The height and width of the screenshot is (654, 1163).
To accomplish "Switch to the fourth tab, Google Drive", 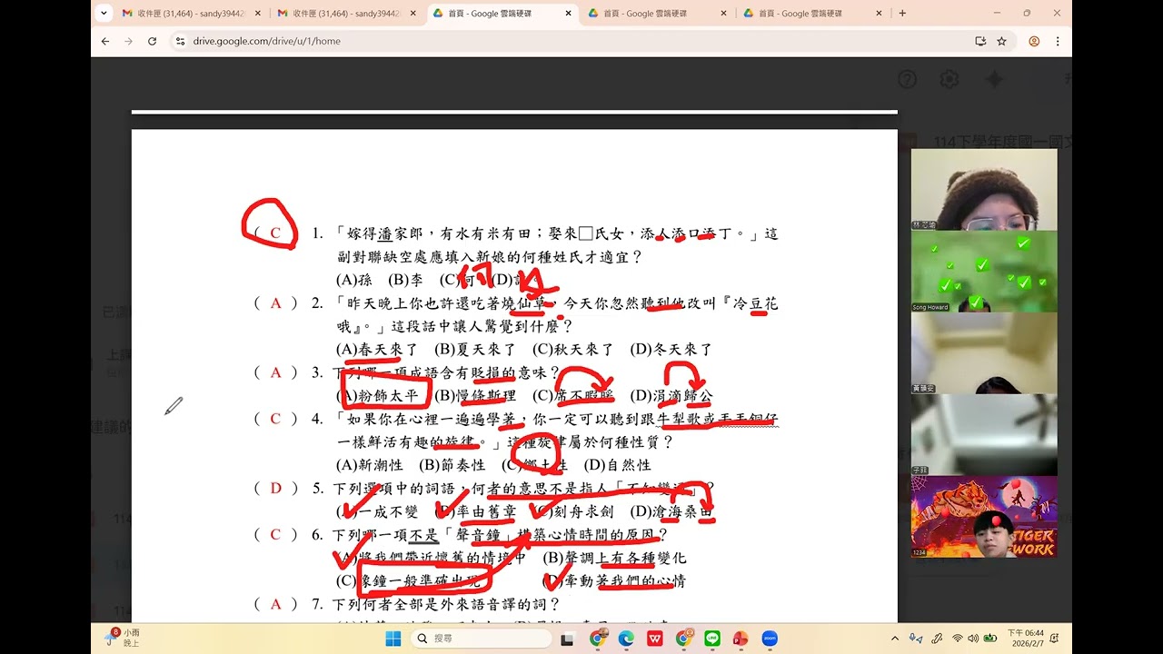I will point(656,14).
